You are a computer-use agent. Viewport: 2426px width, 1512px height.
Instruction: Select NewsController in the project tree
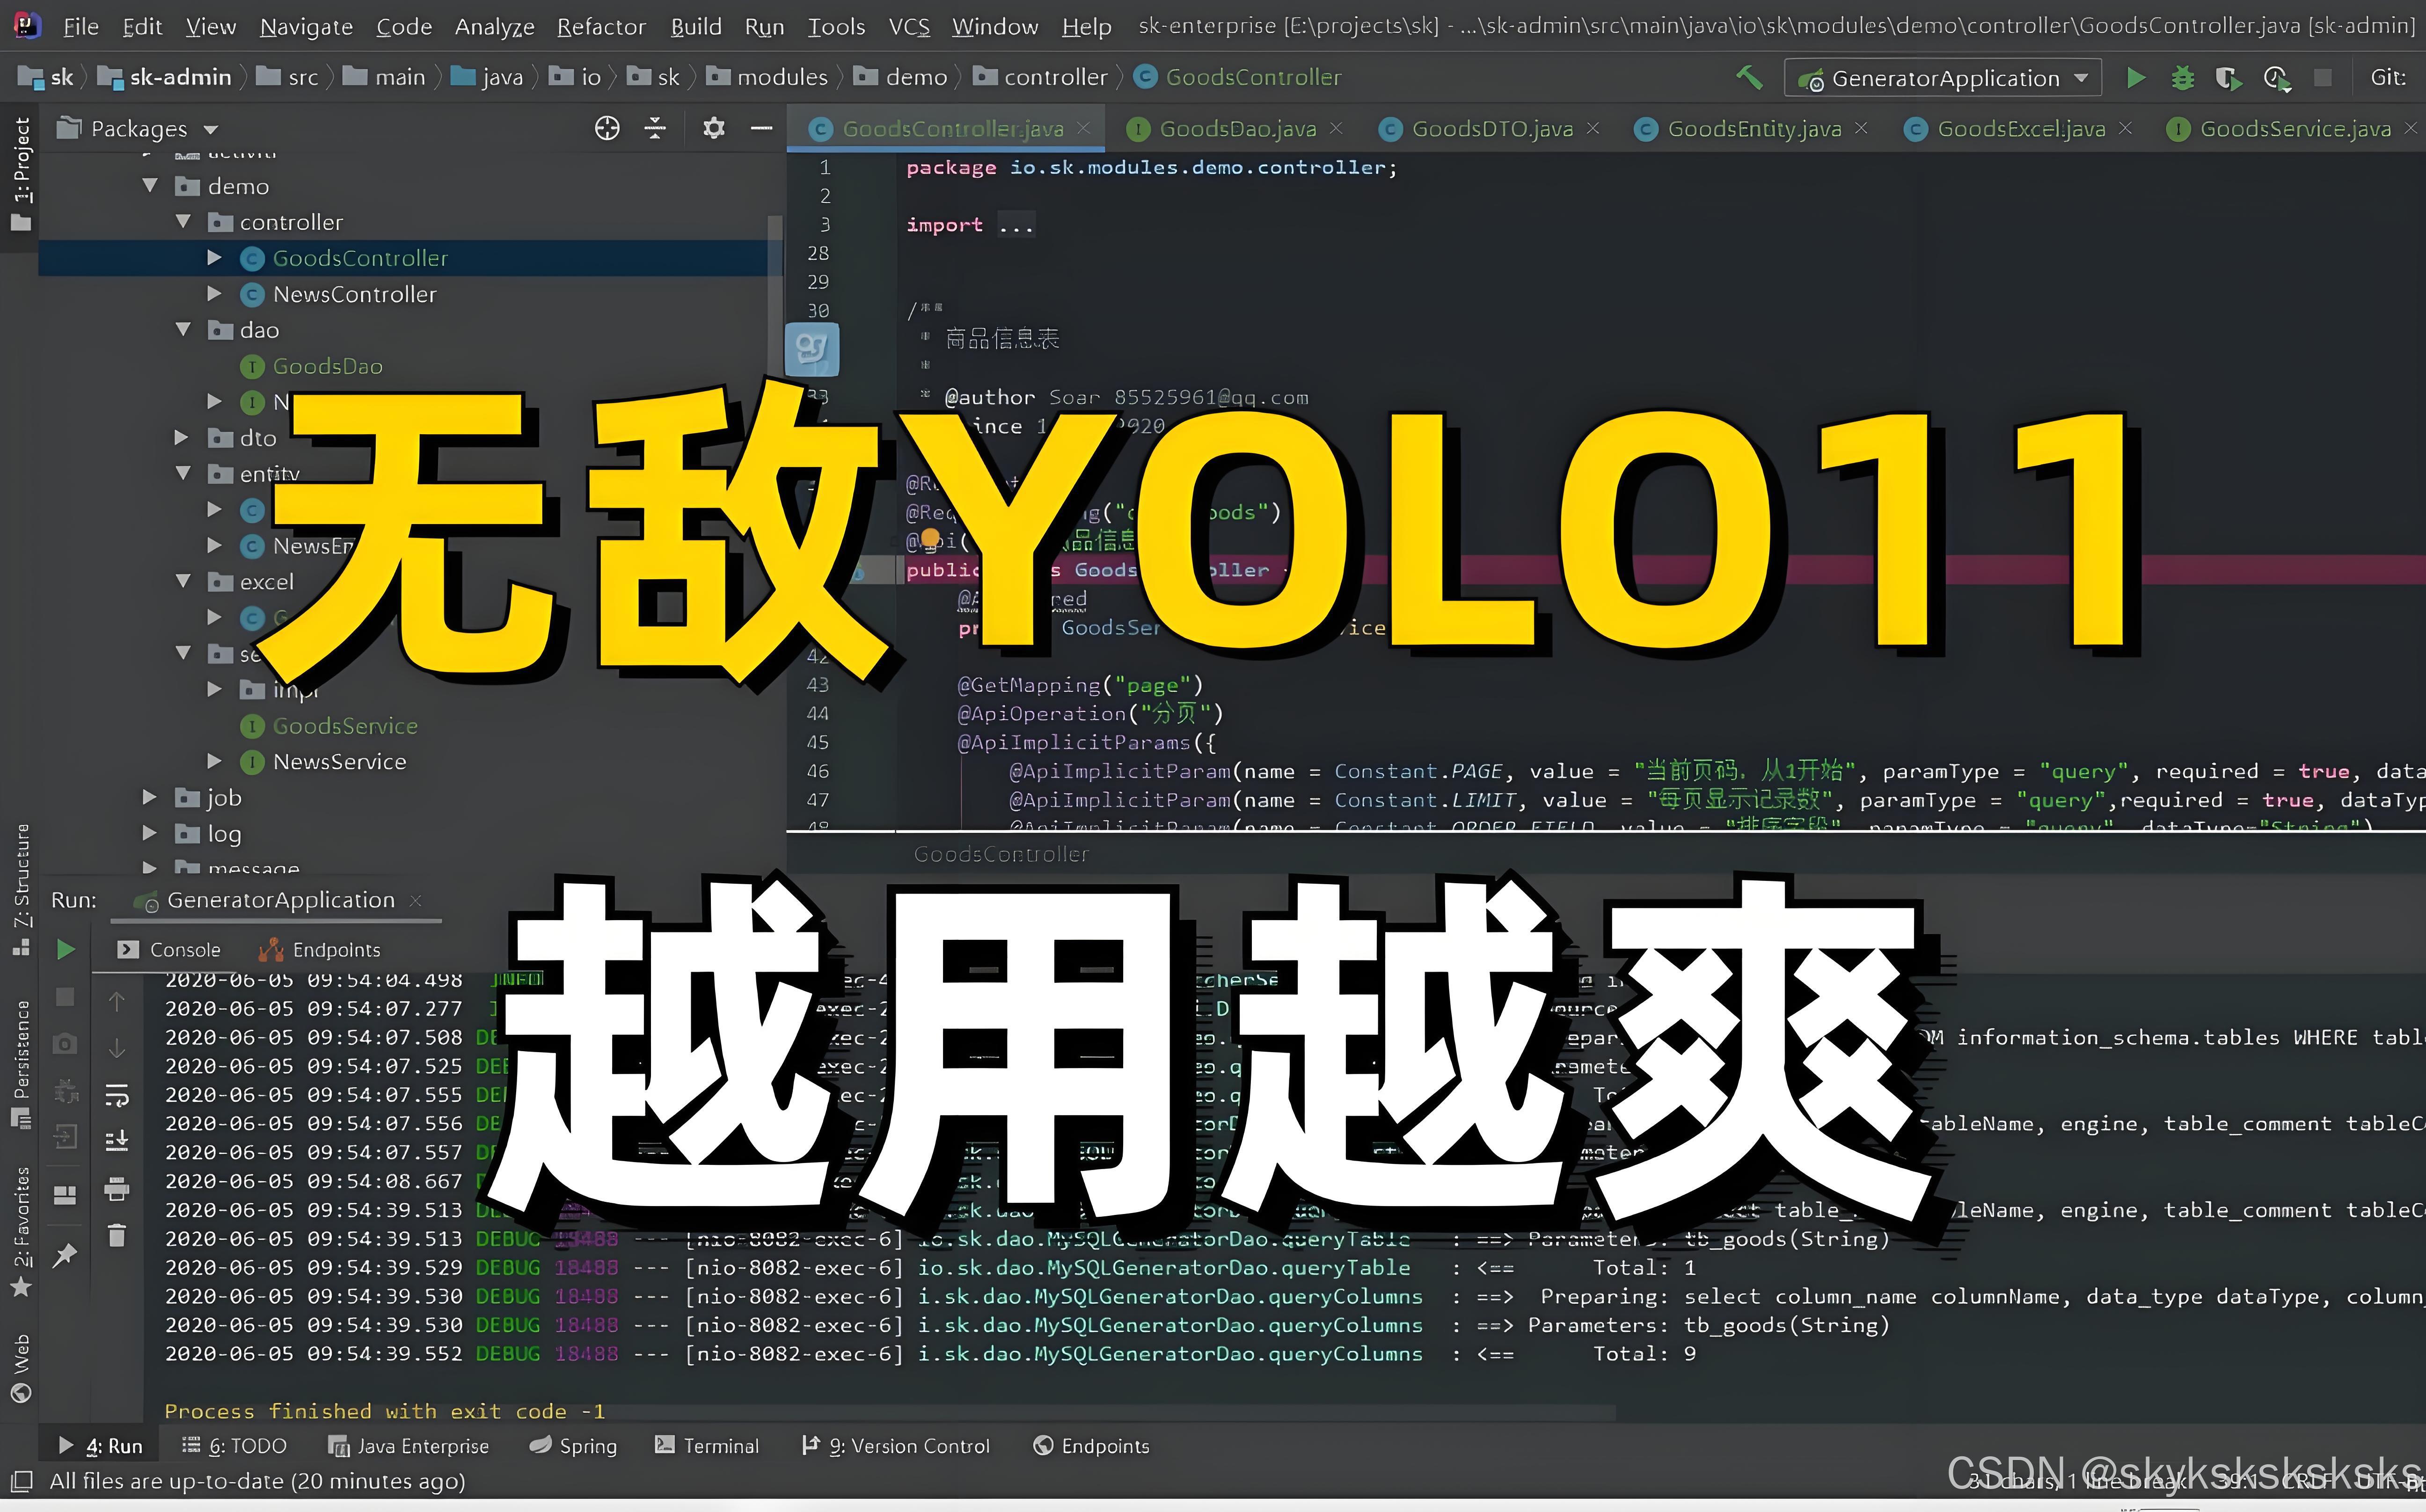[x=354, y=294]
